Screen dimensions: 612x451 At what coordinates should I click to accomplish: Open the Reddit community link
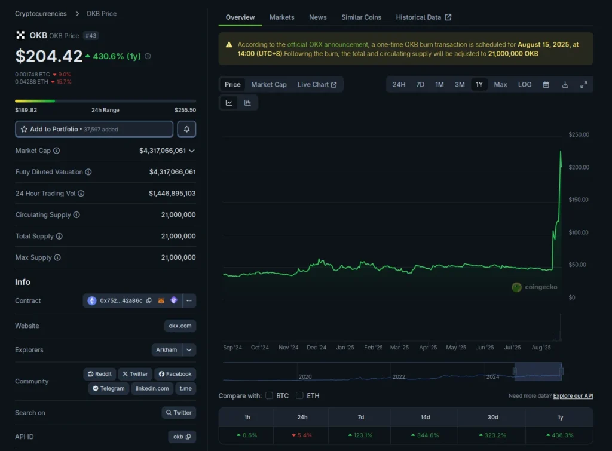click(x=100, y=374)
